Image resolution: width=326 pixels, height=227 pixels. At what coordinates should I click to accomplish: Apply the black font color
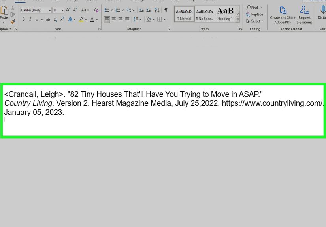click(x=92, y=19)
